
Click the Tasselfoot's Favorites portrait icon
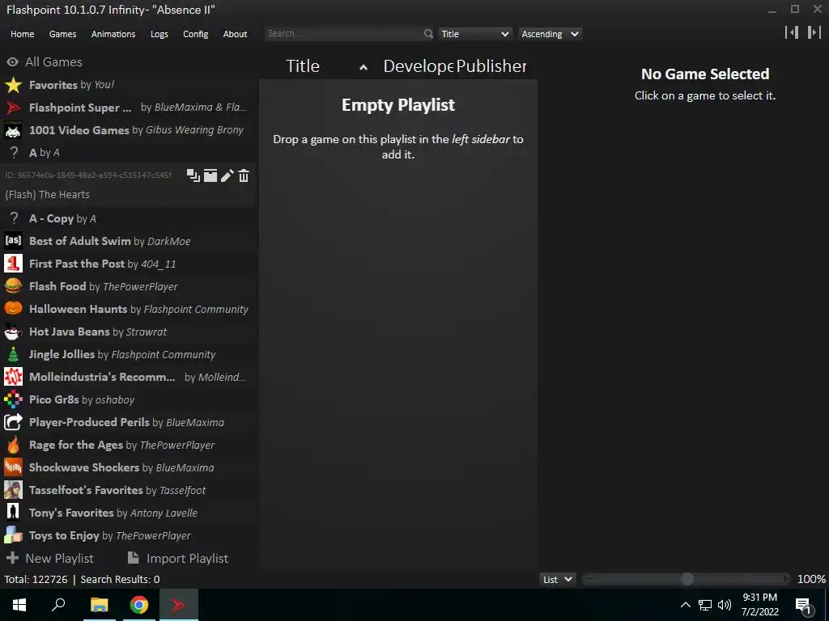(x=13, y=490)
